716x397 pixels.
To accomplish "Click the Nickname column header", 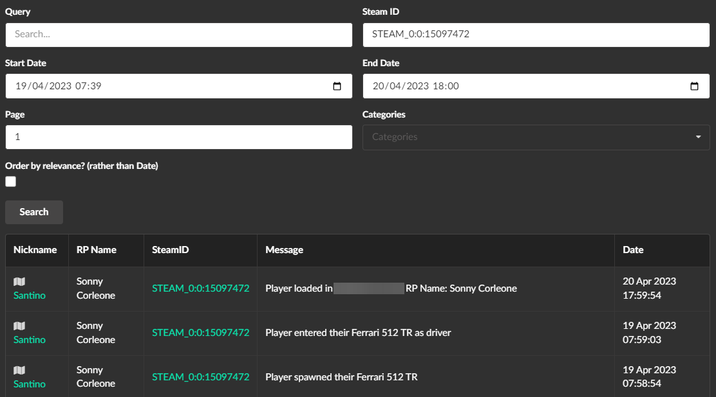I will click(x=35, y=250).
